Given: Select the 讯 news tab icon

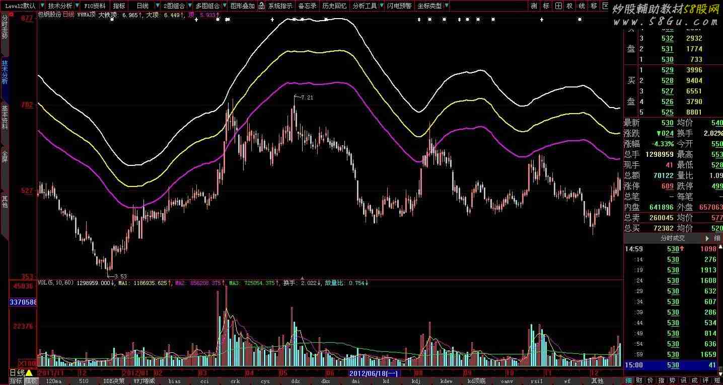Looking at the screenshot, I should pyautogui.click(x=684, y=380).
